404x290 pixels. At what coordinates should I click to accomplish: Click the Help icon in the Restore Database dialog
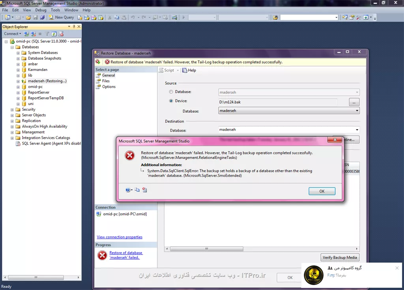(185, 70)
